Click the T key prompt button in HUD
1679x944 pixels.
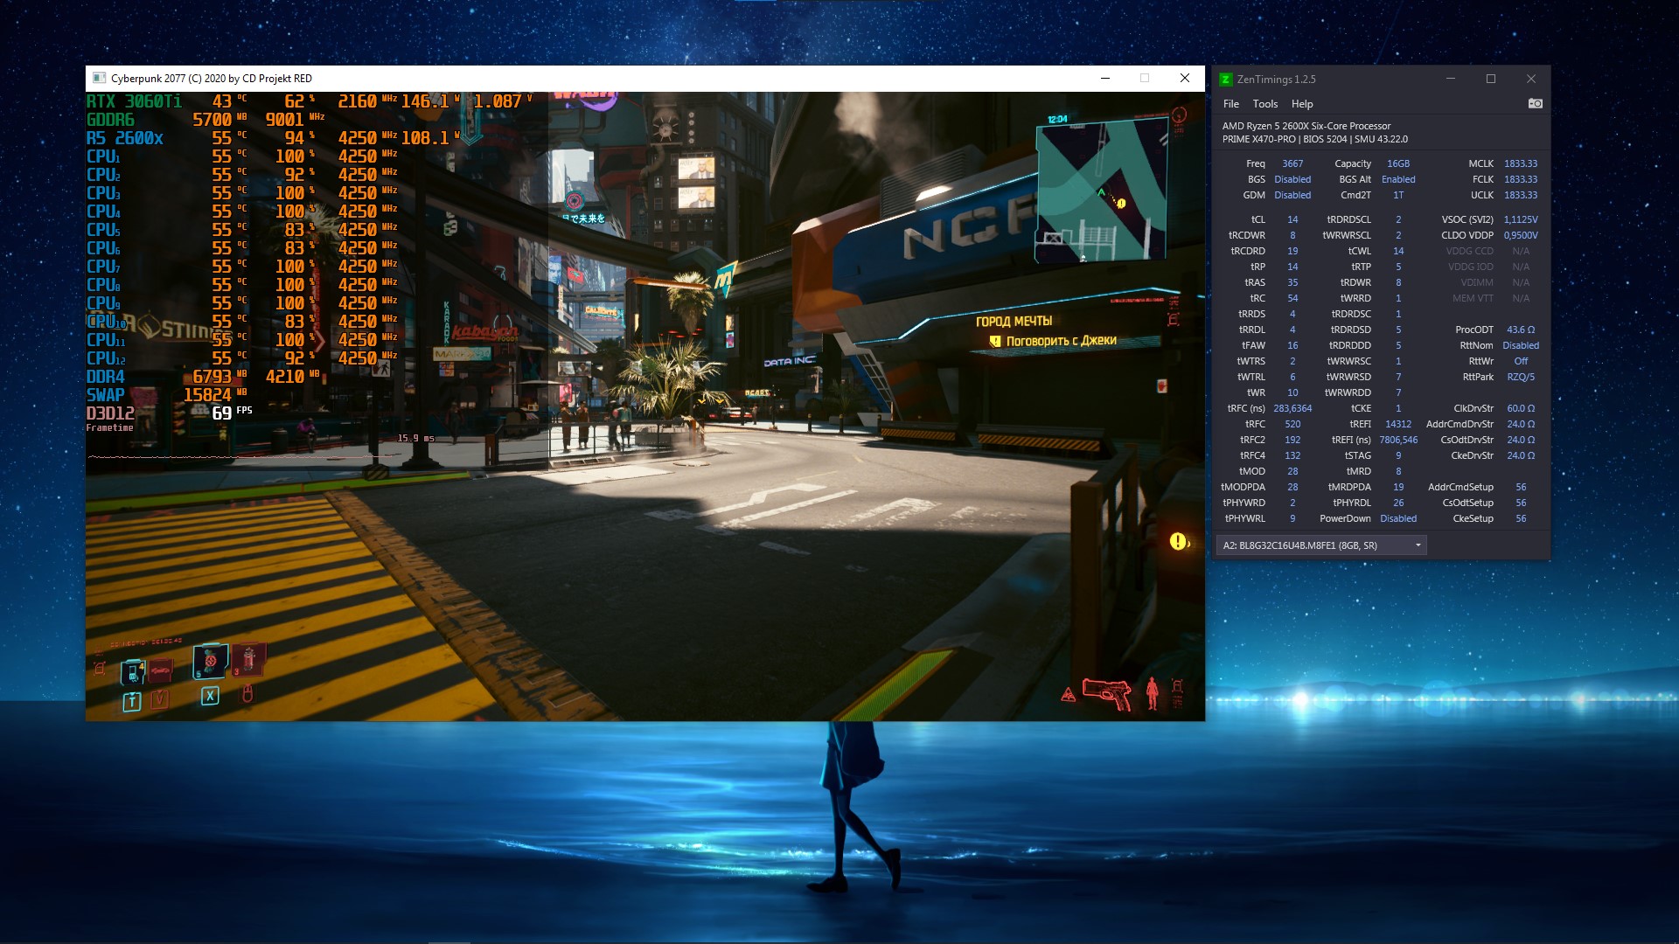132,701
